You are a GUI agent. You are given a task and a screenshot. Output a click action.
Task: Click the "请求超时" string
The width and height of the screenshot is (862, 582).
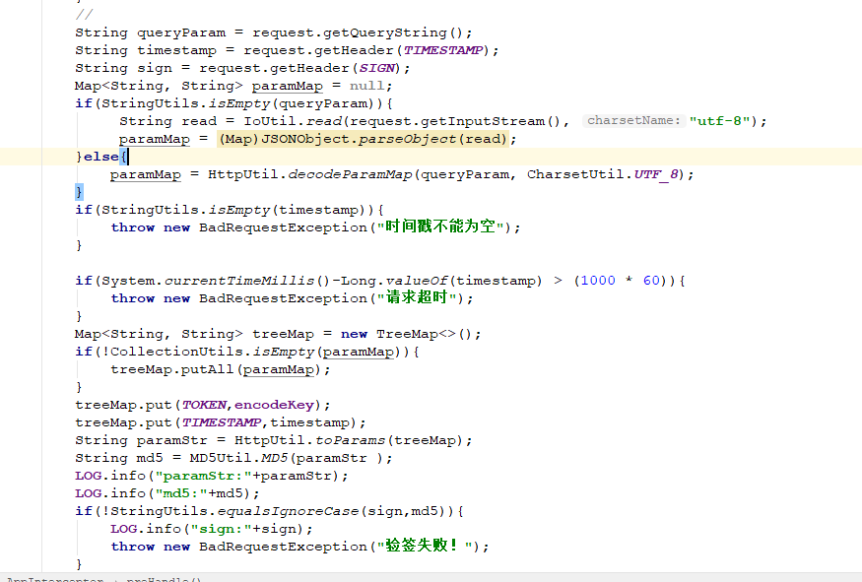[417, 297]
